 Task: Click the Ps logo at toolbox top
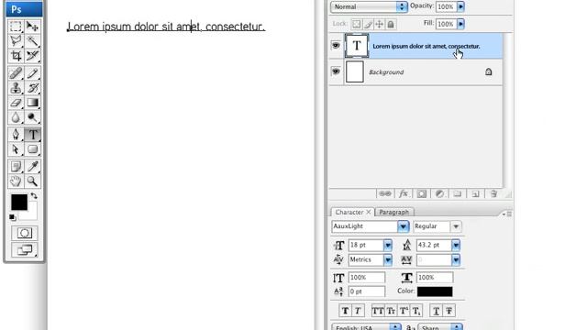25,9
